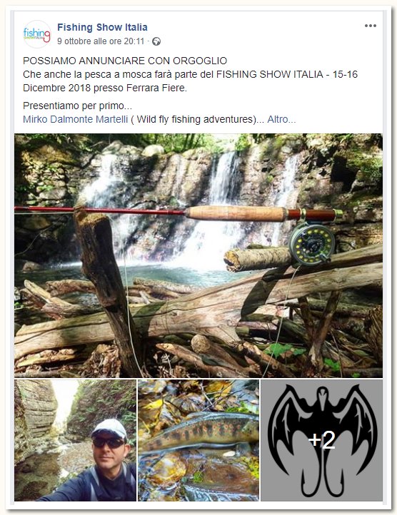The width and height of the screenshot is (397, 515).
Task: Click the post text mentioning Ferrara Fiere
Action: click(190, 81)
